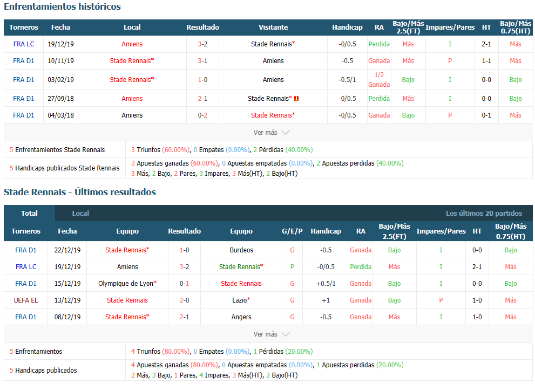The image size is (535, 384).
Task: Open 'Los últimos 20 partidos' selector
Action: pos(484,213)
